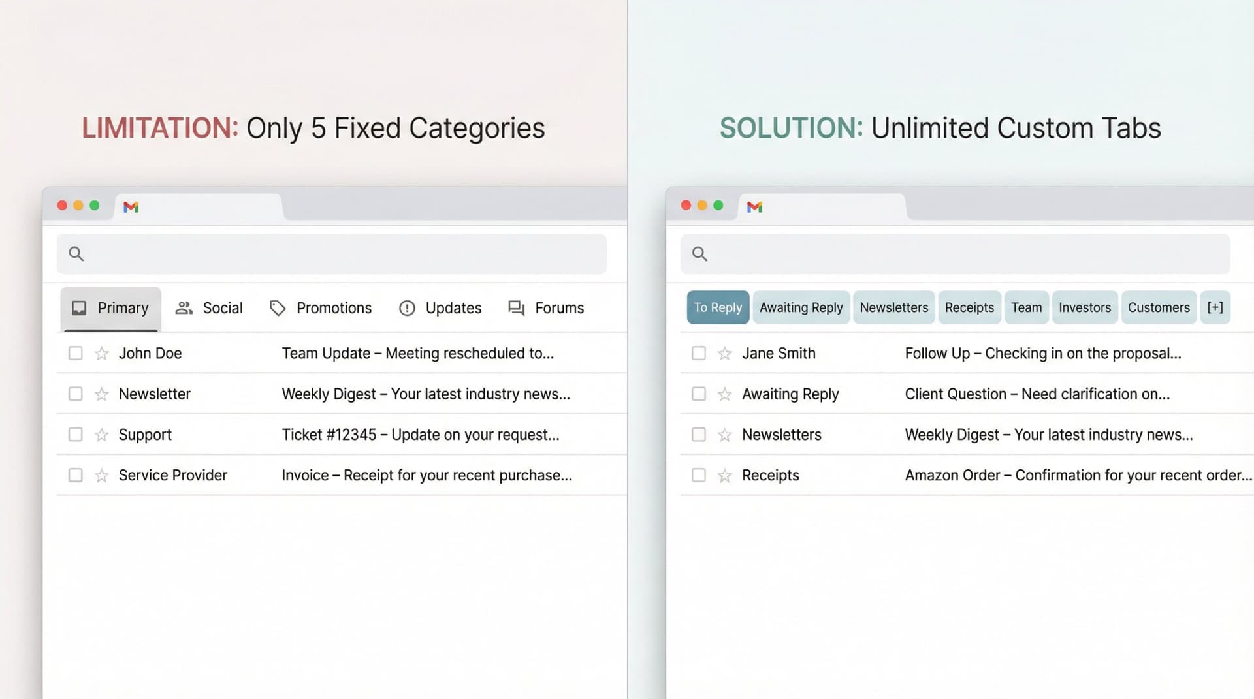This screenshot has width=1254, height=699.
Task: Star the Receipts Amazon Order email
Action: point(725,475)
